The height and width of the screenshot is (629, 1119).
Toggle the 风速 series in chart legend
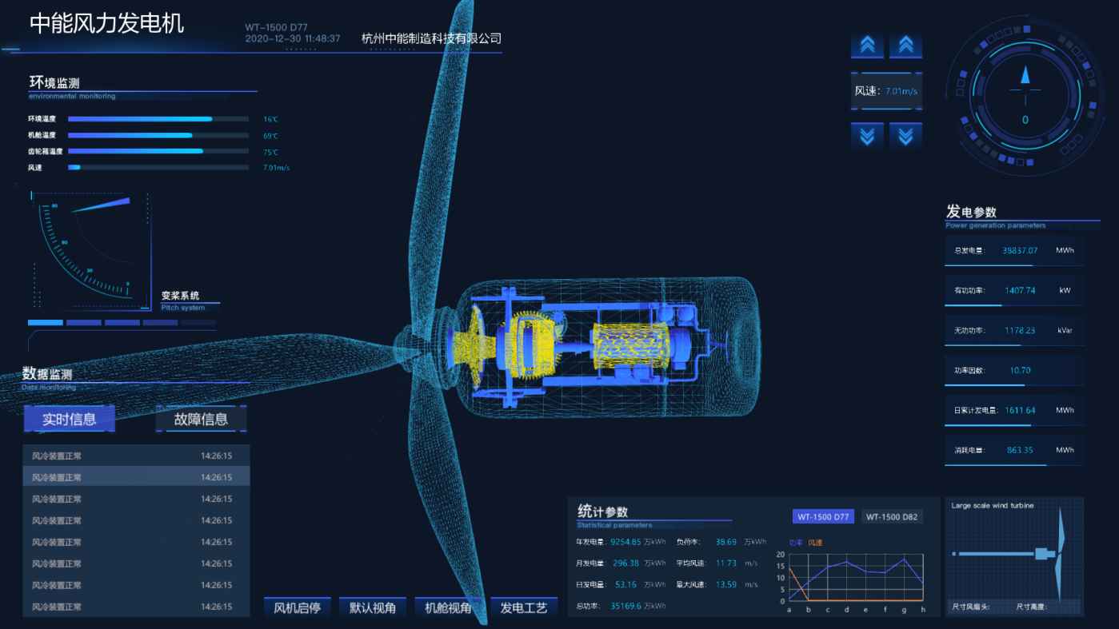point(815,543)
